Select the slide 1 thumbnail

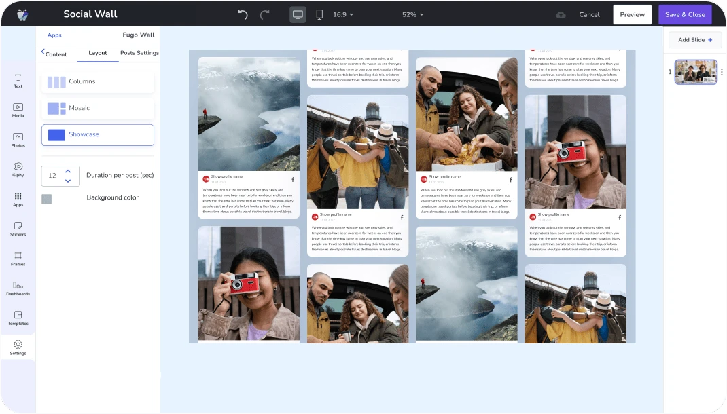pos(696,72)
